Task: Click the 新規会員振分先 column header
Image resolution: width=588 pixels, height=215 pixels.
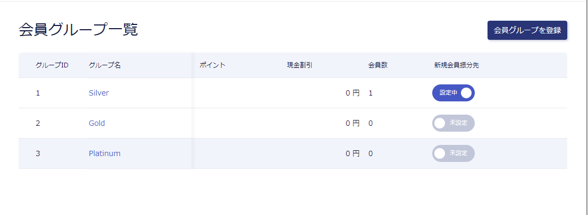Action: 457,65
